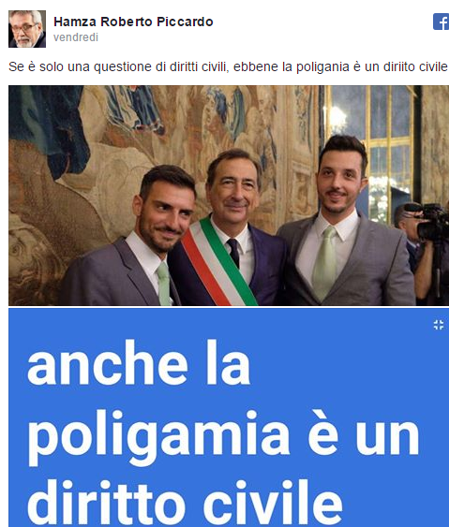This screenshot has height=527, width=449.
Task: Click the mayor's dark necktie
Action: (233, 252)
